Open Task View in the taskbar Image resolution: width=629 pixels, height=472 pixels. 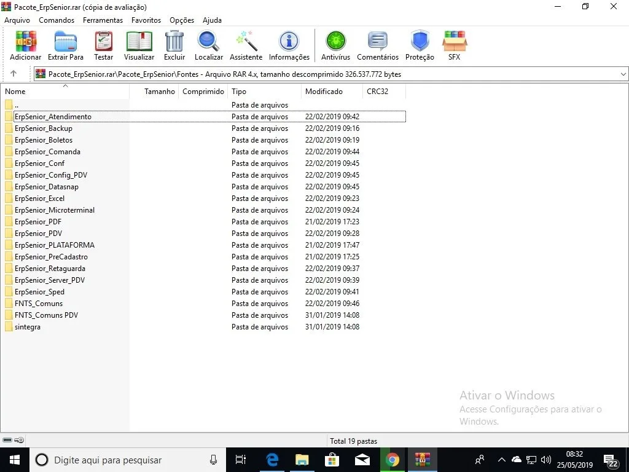[241, 460]
